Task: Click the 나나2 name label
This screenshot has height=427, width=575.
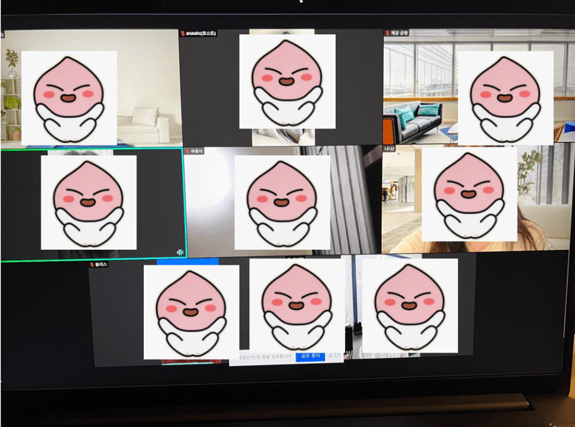Action: click(389, 149)
